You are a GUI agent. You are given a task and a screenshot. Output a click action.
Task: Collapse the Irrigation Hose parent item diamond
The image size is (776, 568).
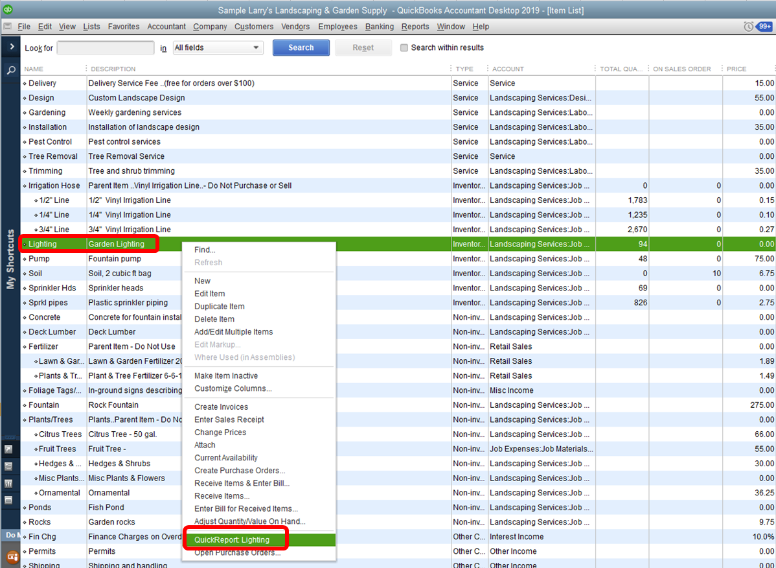[x=25, y=186]
